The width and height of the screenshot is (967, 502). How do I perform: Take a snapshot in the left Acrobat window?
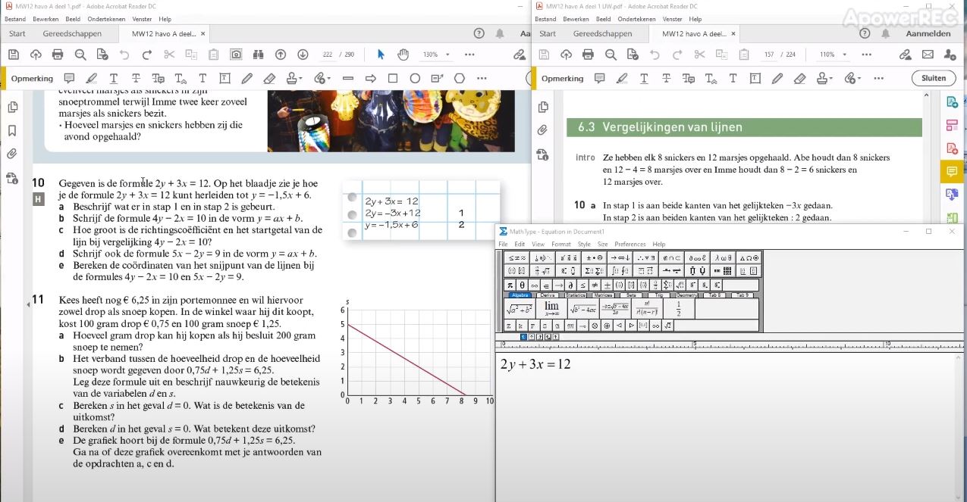tap(236, 55)
